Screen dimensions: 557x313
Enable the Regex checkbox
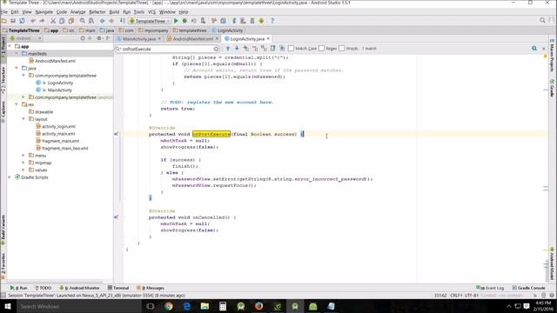point(321,49)
